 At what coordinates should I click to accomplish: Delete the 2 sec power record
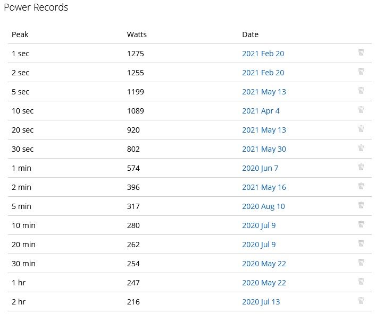[x=361, y=72]
